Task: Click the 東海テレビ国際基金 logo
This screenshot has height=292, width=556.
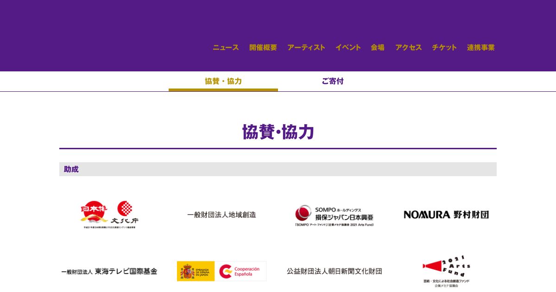Action: click(x=109, y=271)
